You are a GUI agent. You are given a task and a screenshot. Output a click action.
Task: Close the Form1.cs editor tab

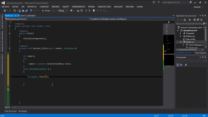pos(18,16)
